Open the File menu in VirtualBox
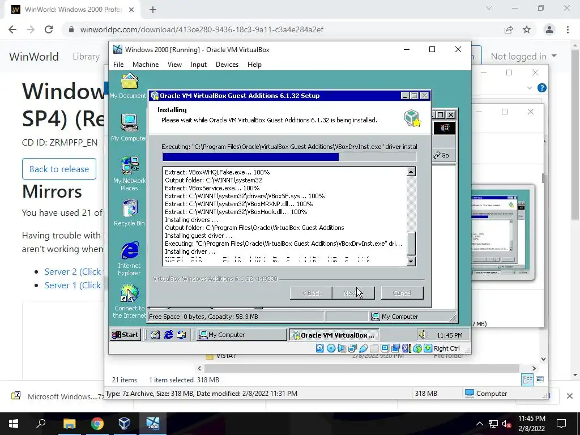This screenshot has height=435, width=580. tap(118, 65)
